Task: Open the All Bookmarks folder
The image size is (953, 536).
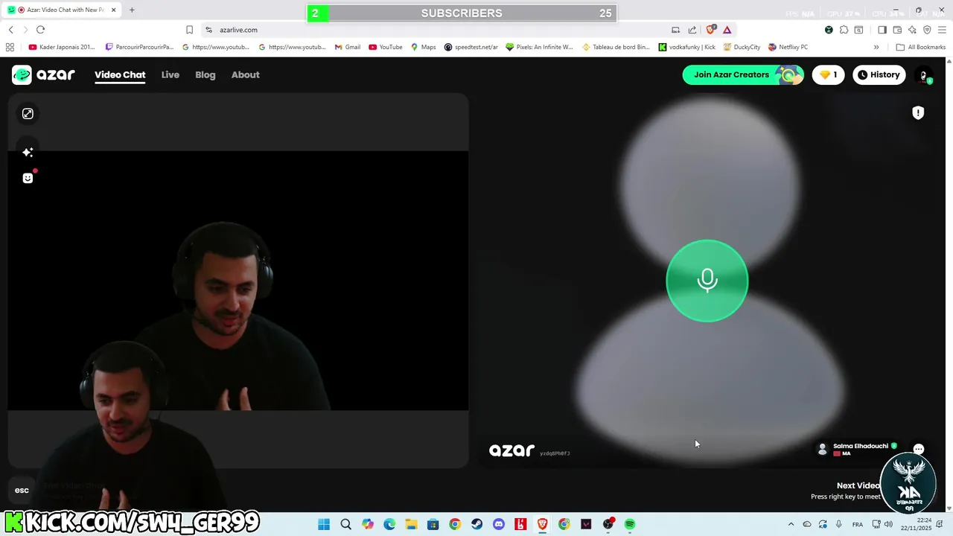Action: (x=921, y=47)
